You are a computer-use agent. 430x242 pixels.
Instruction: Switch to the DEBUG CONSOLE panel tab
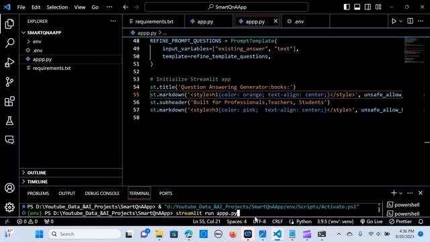pos(102,194)
